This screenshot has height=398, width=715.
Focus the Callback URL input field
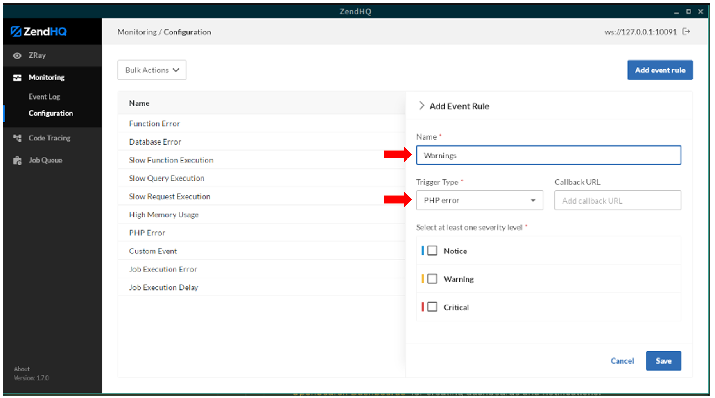618,200
